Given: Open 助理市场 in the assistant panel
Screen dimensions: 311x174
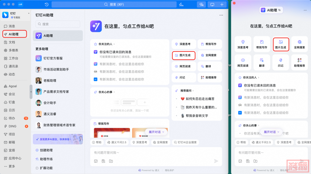Looking at the screenshot, I should (44, 159).
